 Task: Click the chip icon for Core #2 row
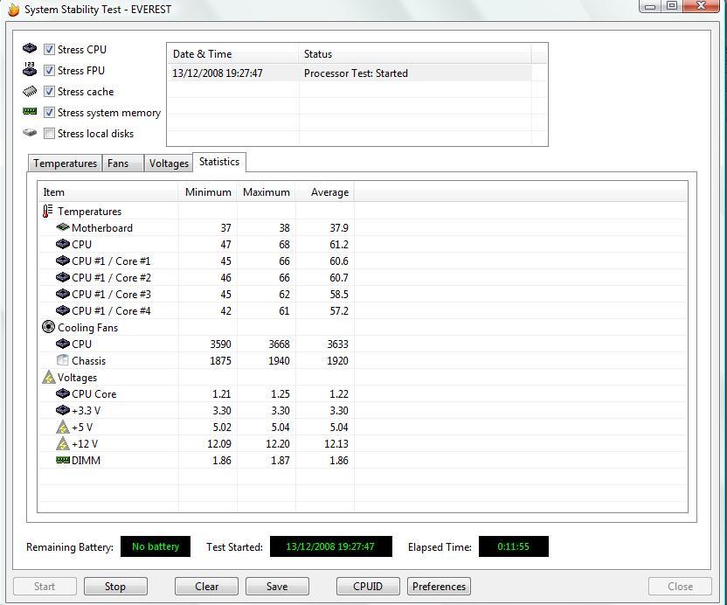point(63,277)
